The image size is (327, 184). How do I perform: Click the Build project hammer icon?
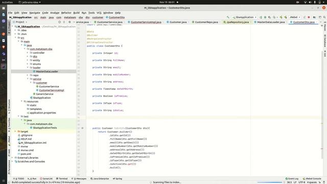coord(228,17)
